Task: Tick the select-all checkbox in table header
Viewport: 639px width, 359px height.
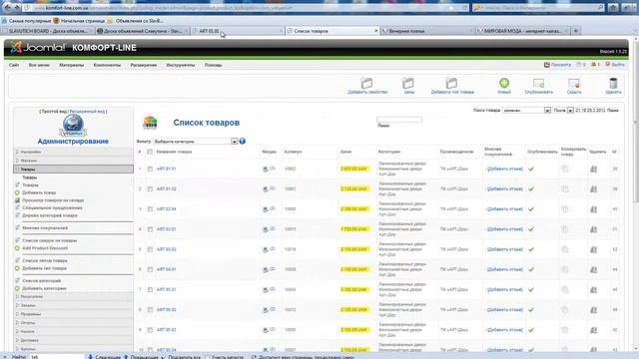Action: tap(150, 152)
